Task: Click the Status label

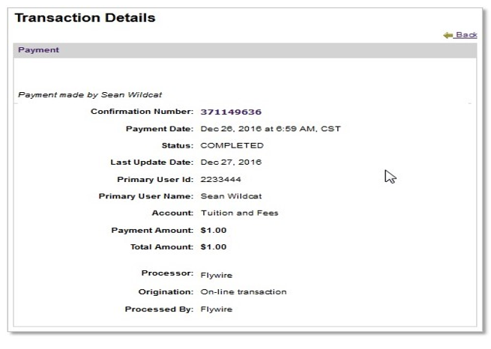Action: coord(177,146)
